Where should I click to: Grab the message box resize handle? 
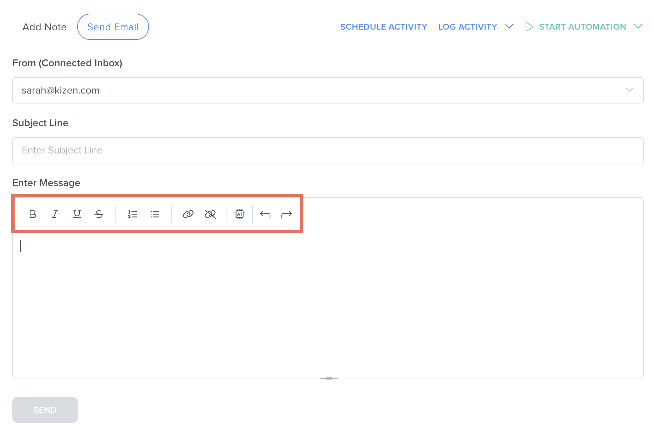[x=329, y=378]
